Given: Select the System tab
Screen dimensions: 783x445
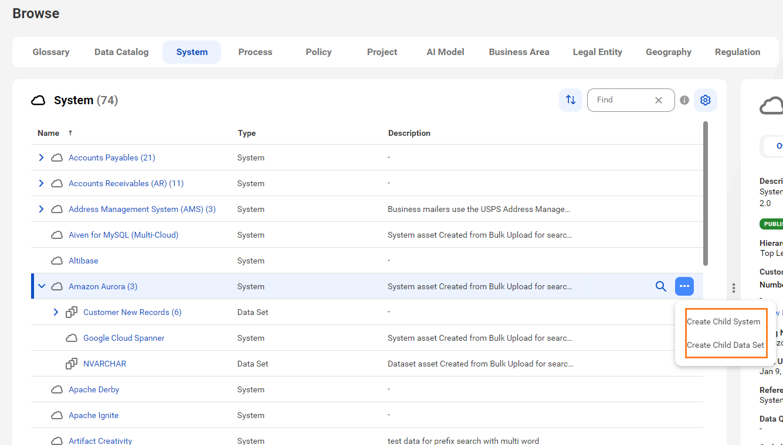Looking at the screenshot, I should click(x=192, y=52).
